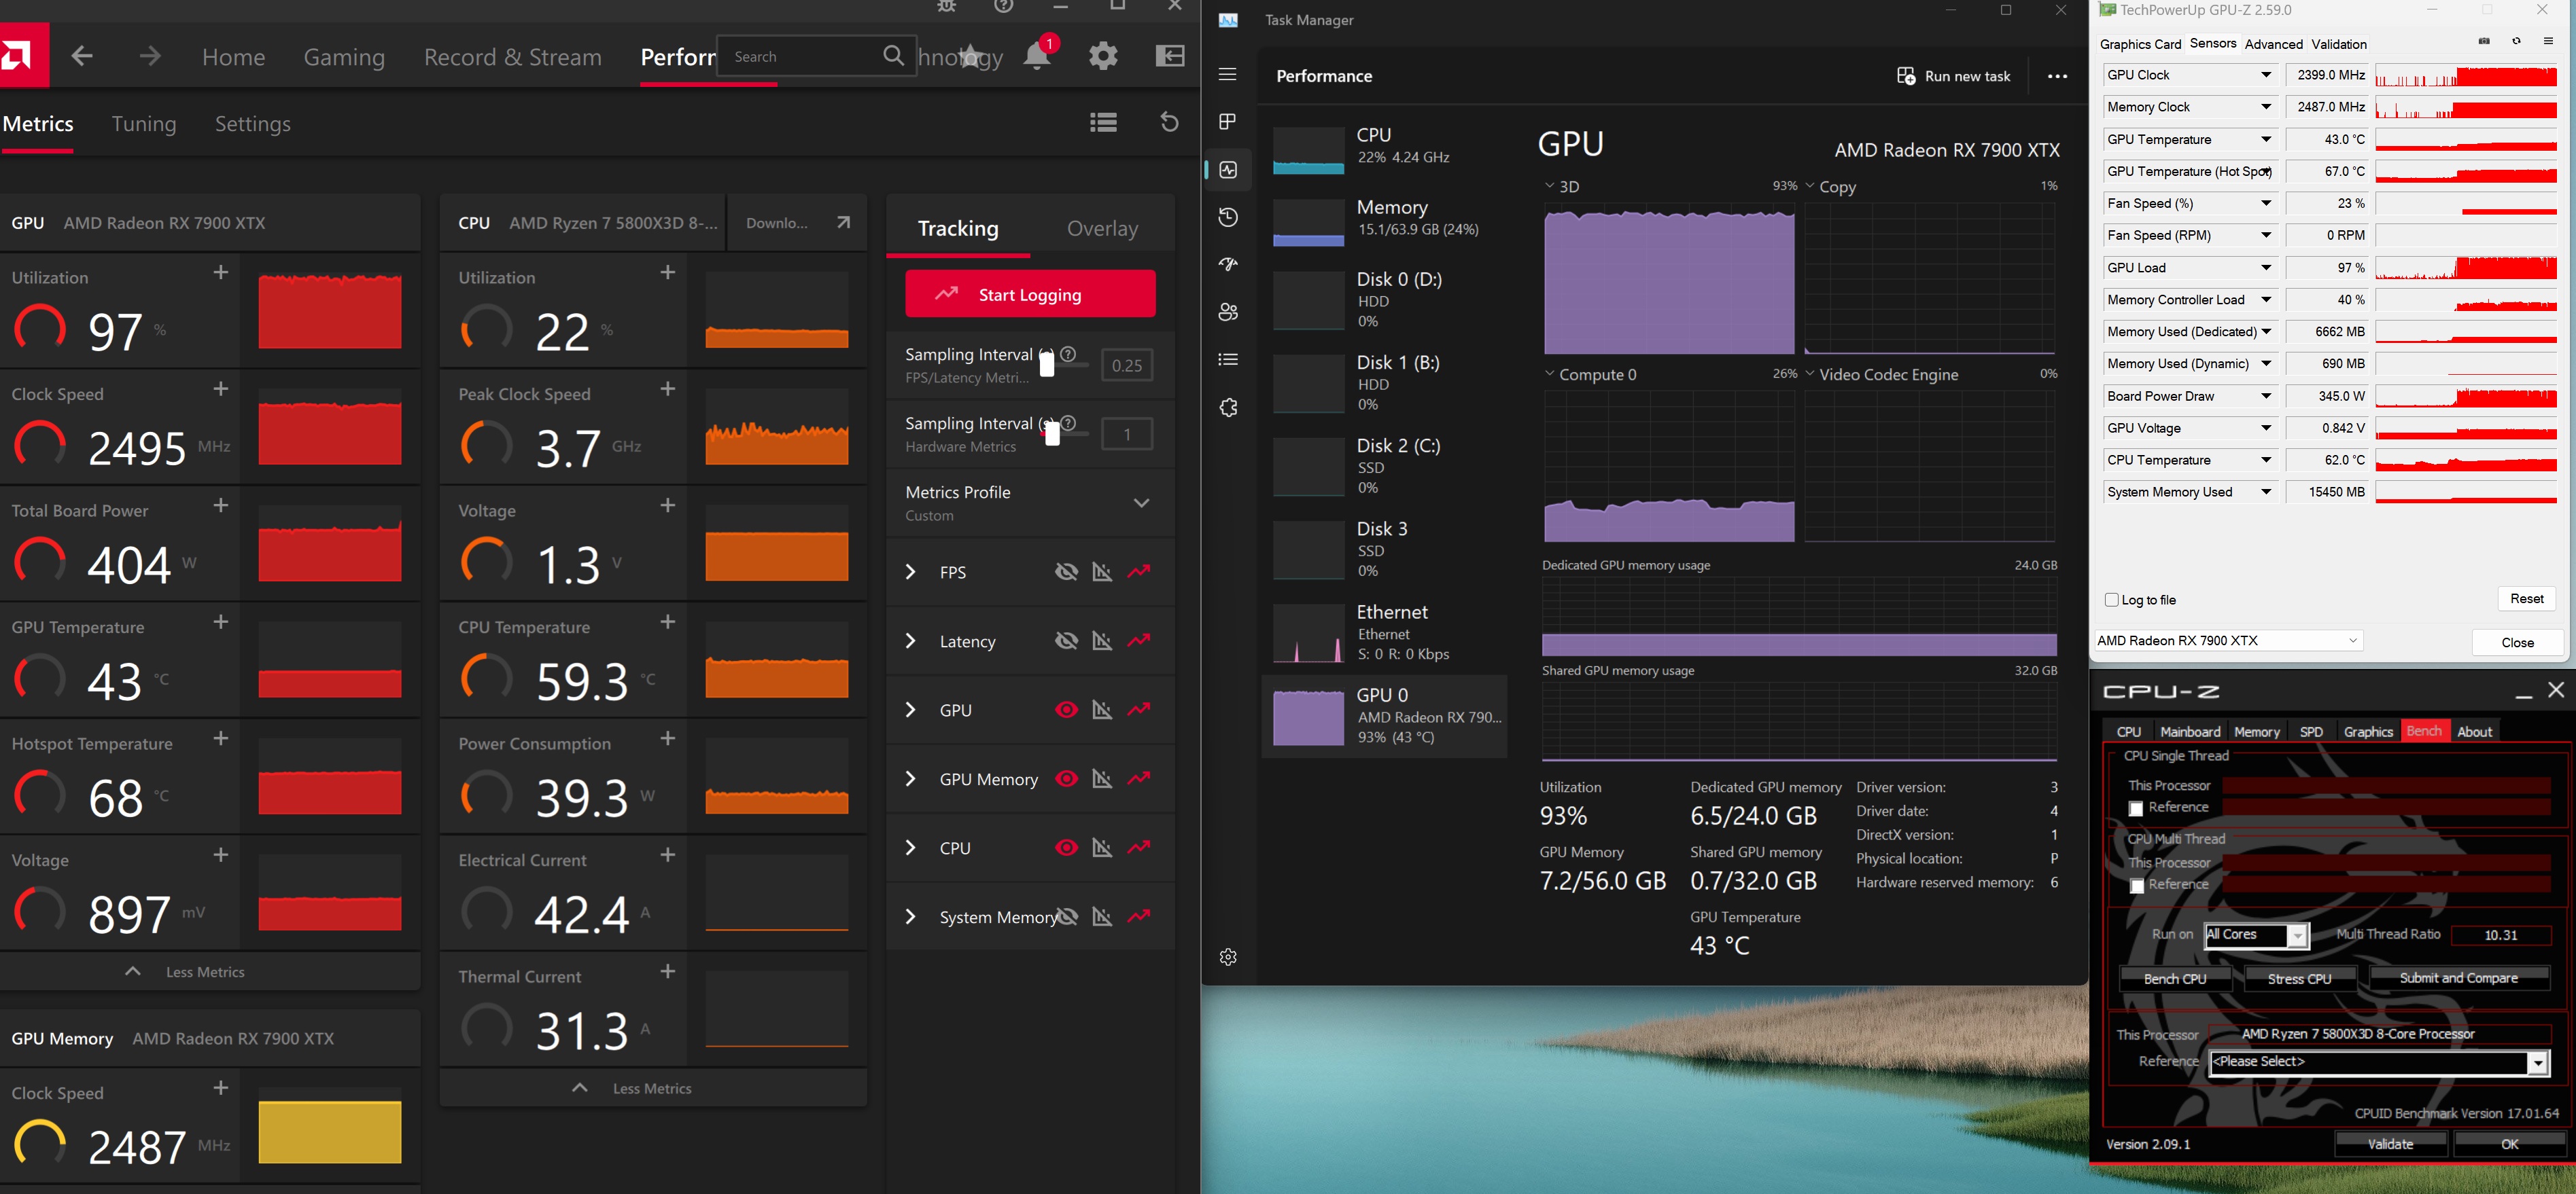Open Task Manager Users icon
Viewport: 2576px width, 1194px height.
click(1228, 312)
